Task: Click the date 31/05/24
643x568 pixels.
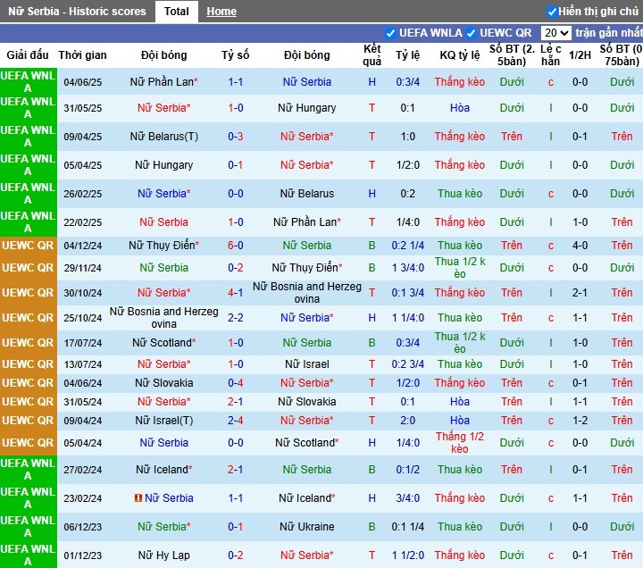Action: tap(82, 402)
